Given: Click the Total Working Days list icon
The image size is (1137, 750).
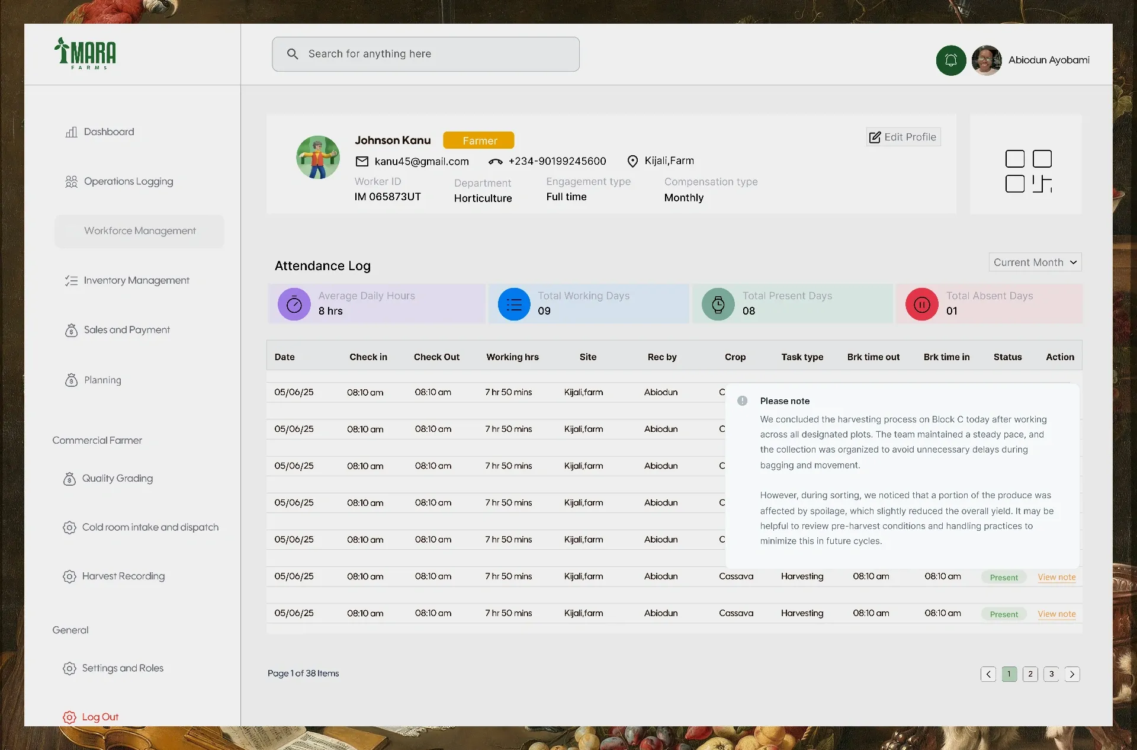Looking at the screenshot, I should [x=514, y=304].
